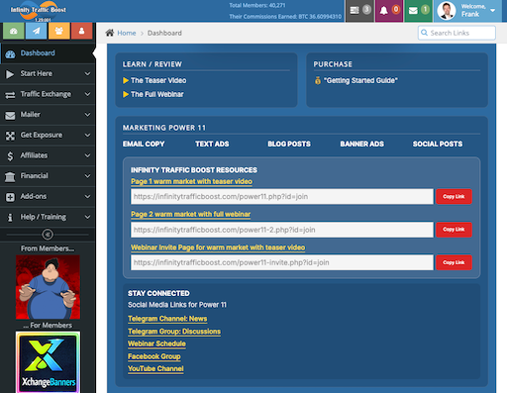Click the Get Exposure expand-arrows icon

(x=10, y=136)
